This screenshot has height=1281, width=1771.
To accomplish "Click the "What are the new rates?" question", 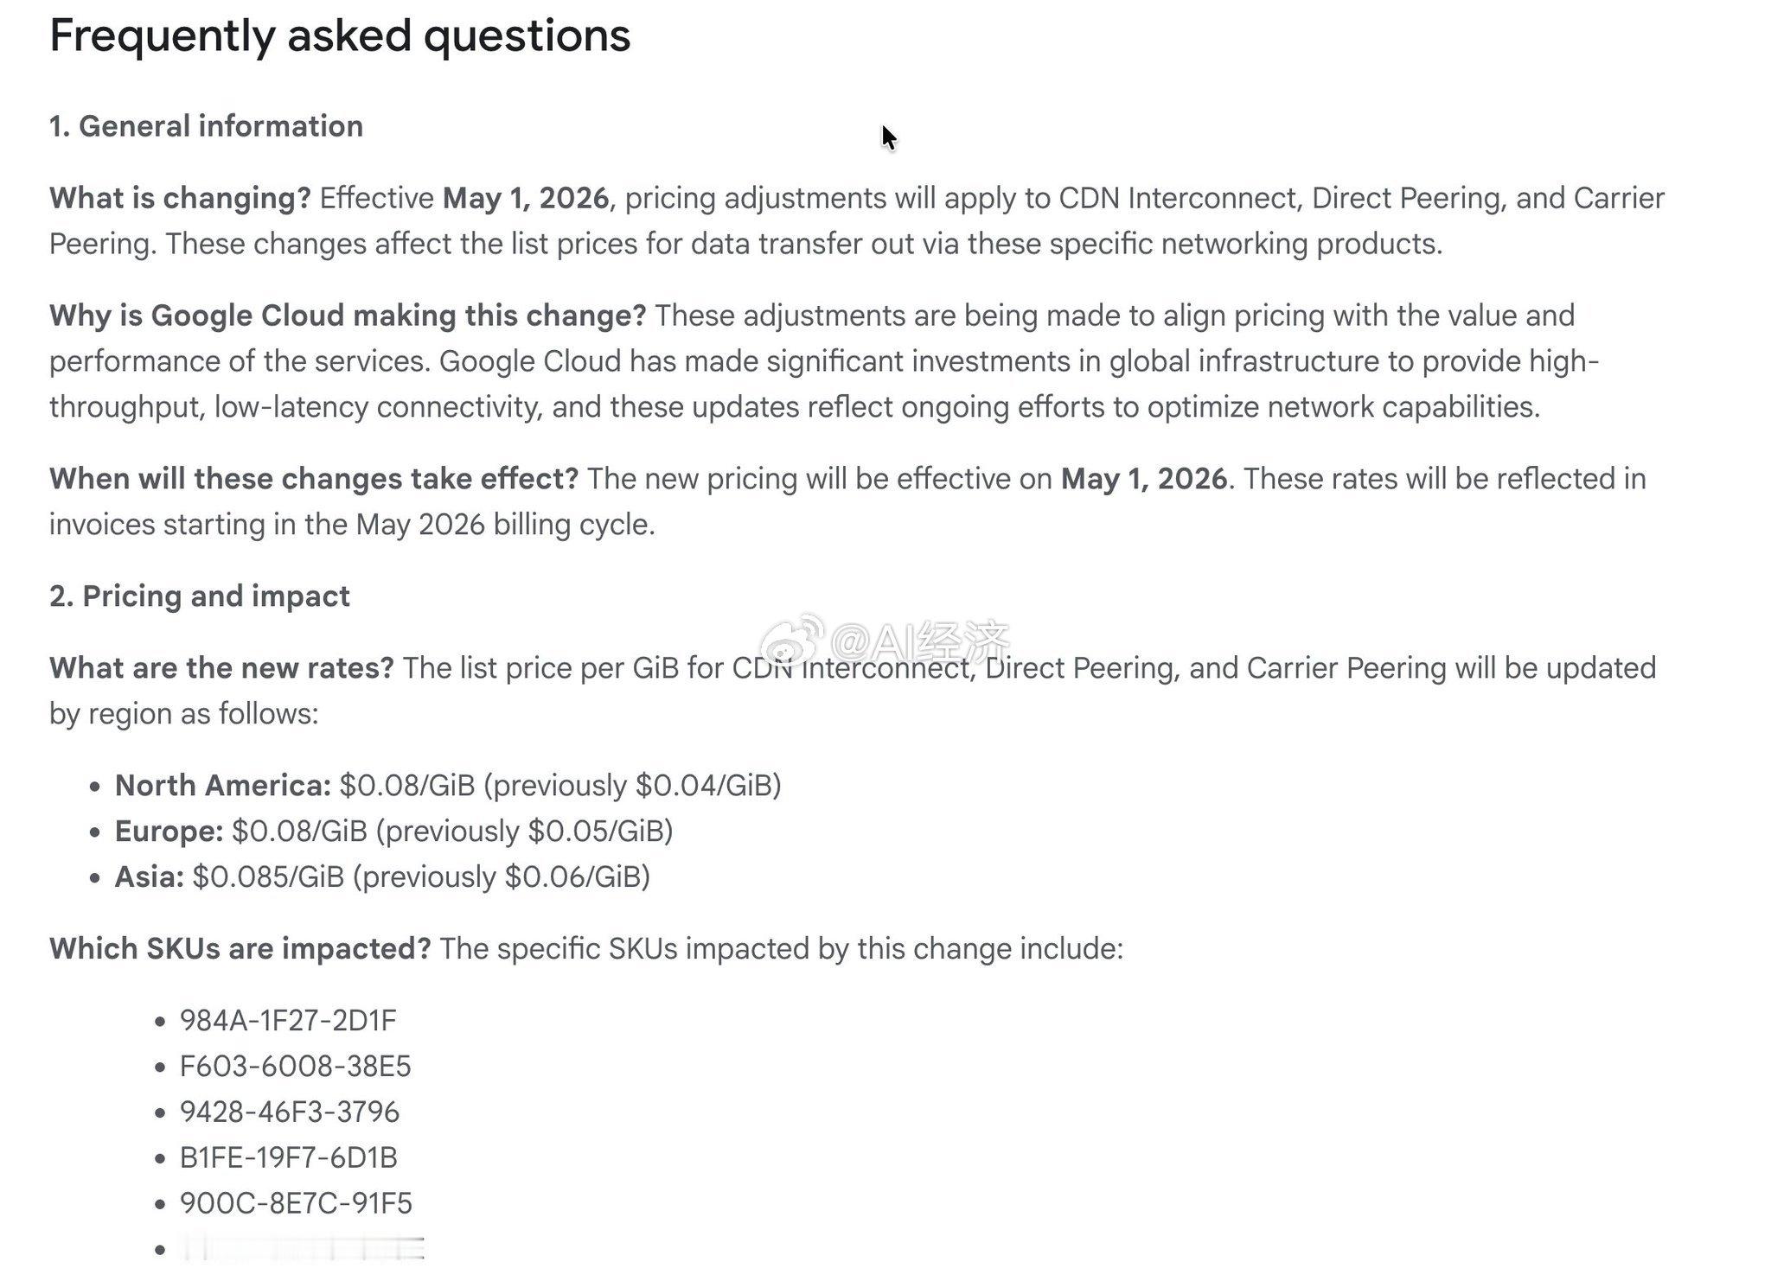I will click(x=221, y=668).
